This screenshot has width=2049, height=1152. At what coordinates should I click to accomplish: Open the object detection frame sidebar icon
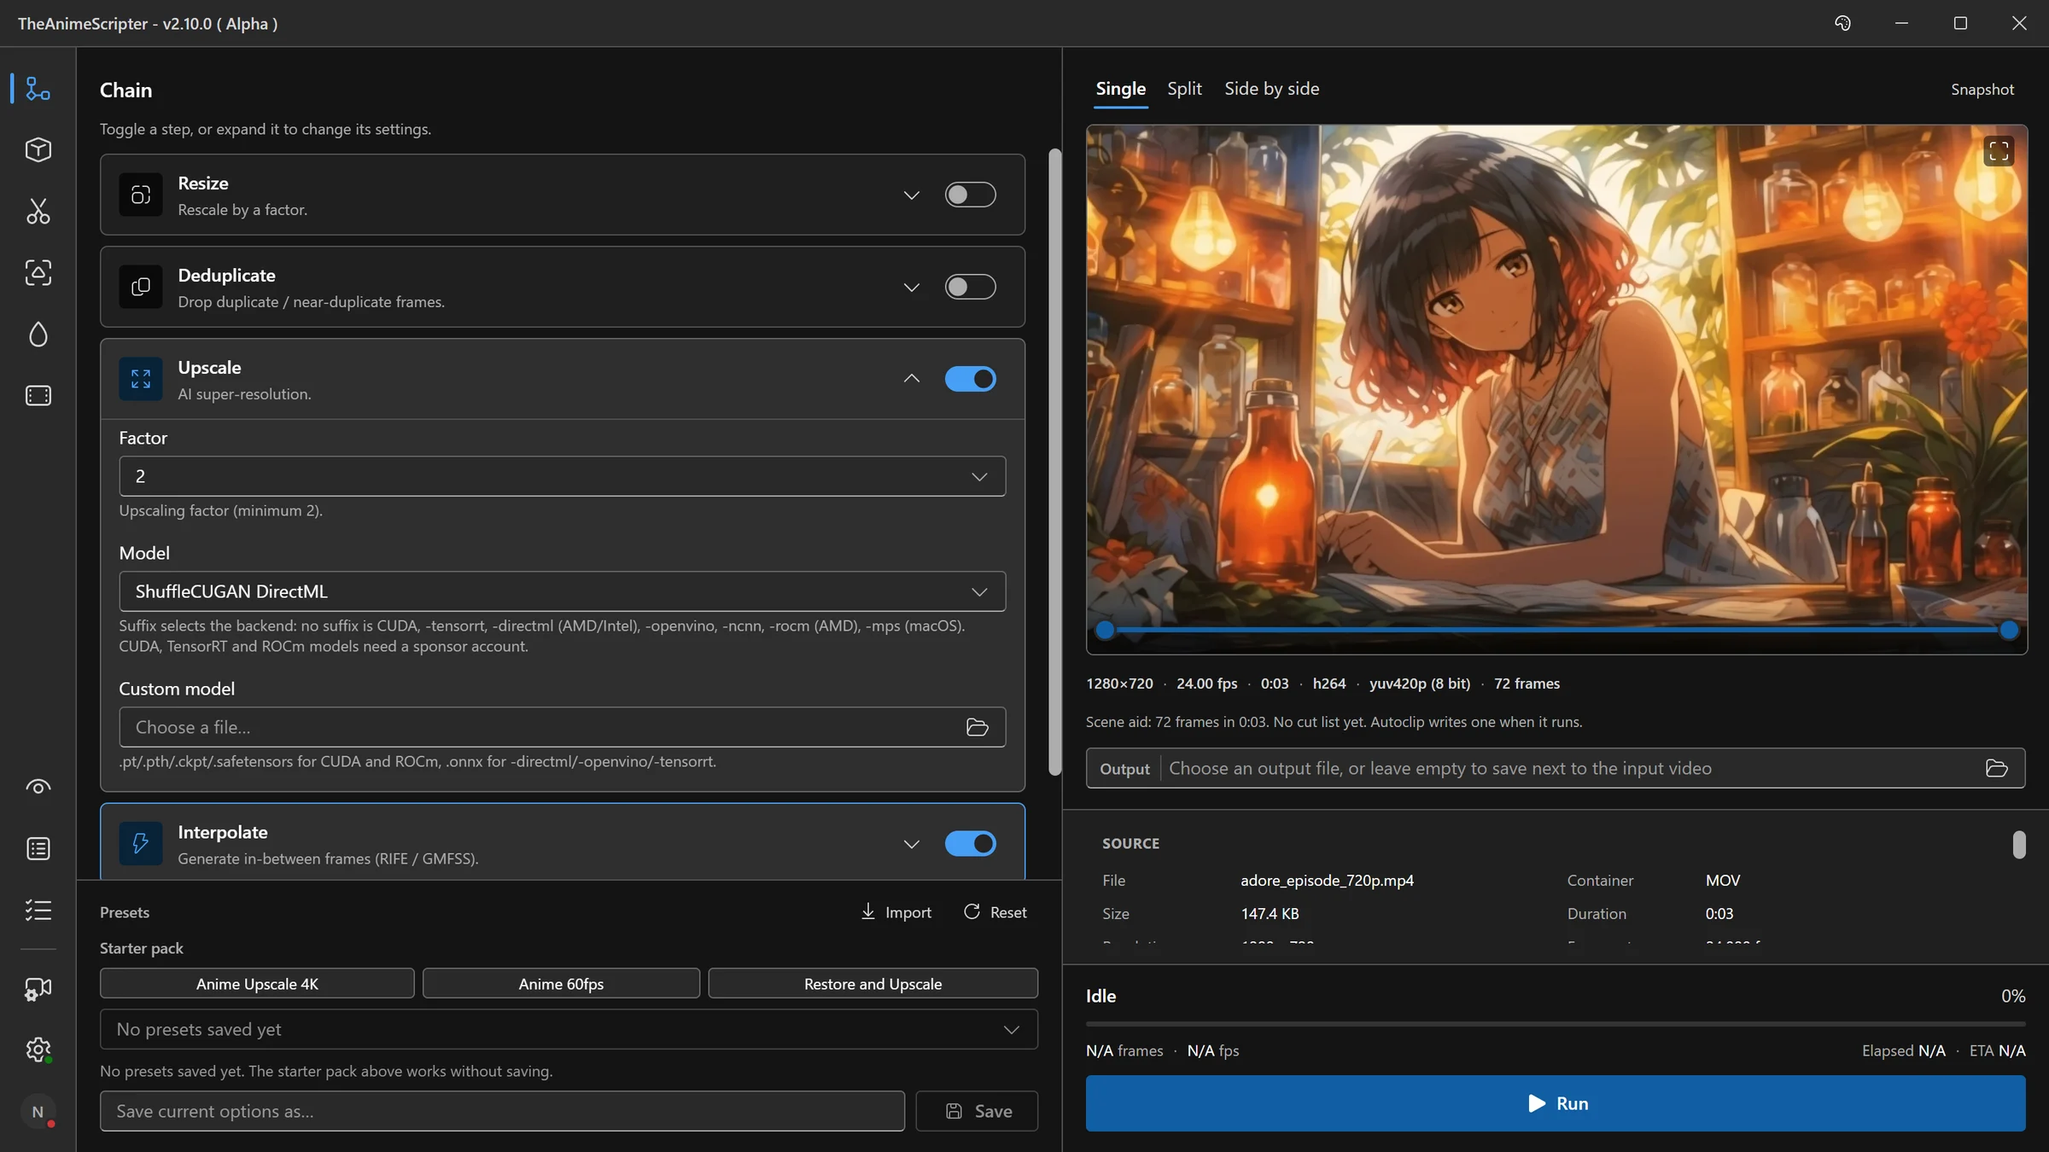pyautogui.click(x=38, y=273)
